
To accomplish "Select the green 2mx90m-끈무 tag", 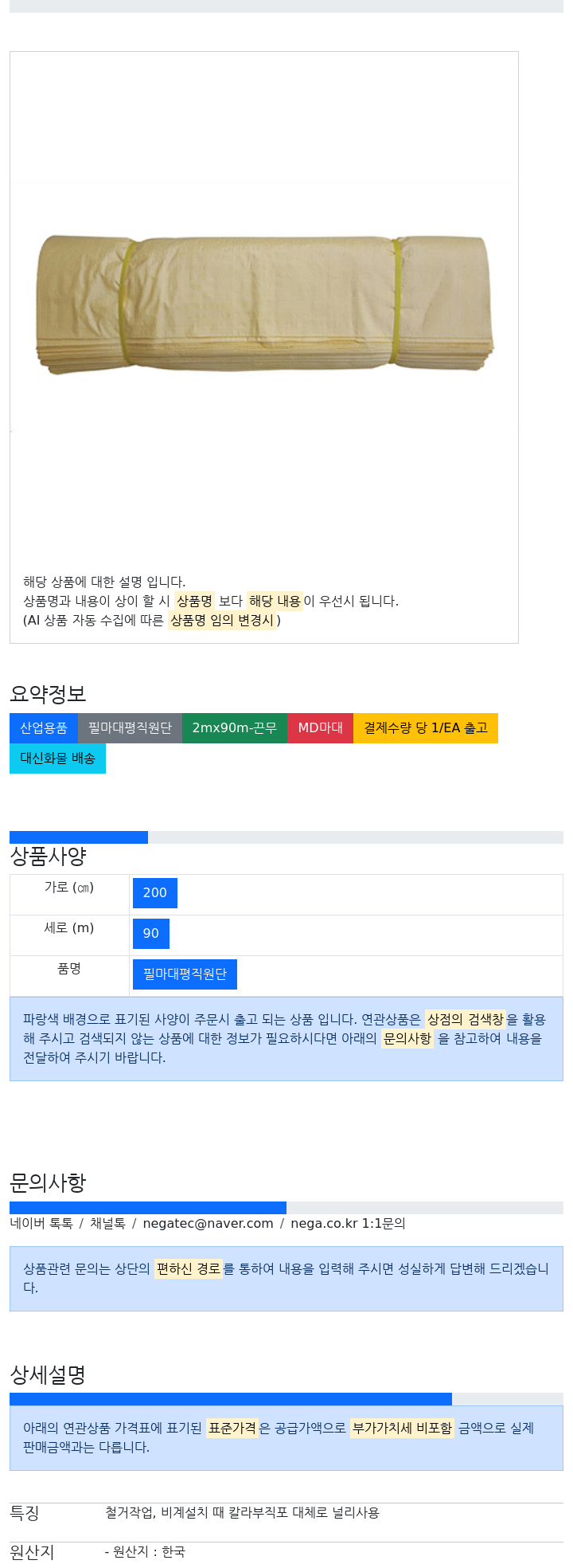I will 235,728.
